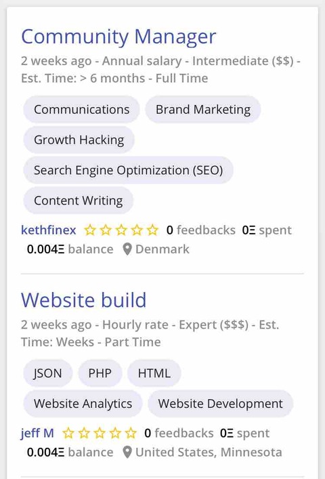View the kethfinex employer profile
Screen dimensions: 325x479
pyautogui.click(x=48, y=230)
